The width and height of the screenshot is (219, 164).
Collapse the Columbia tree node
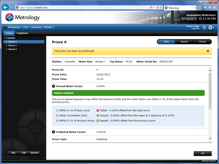[5, 38]
